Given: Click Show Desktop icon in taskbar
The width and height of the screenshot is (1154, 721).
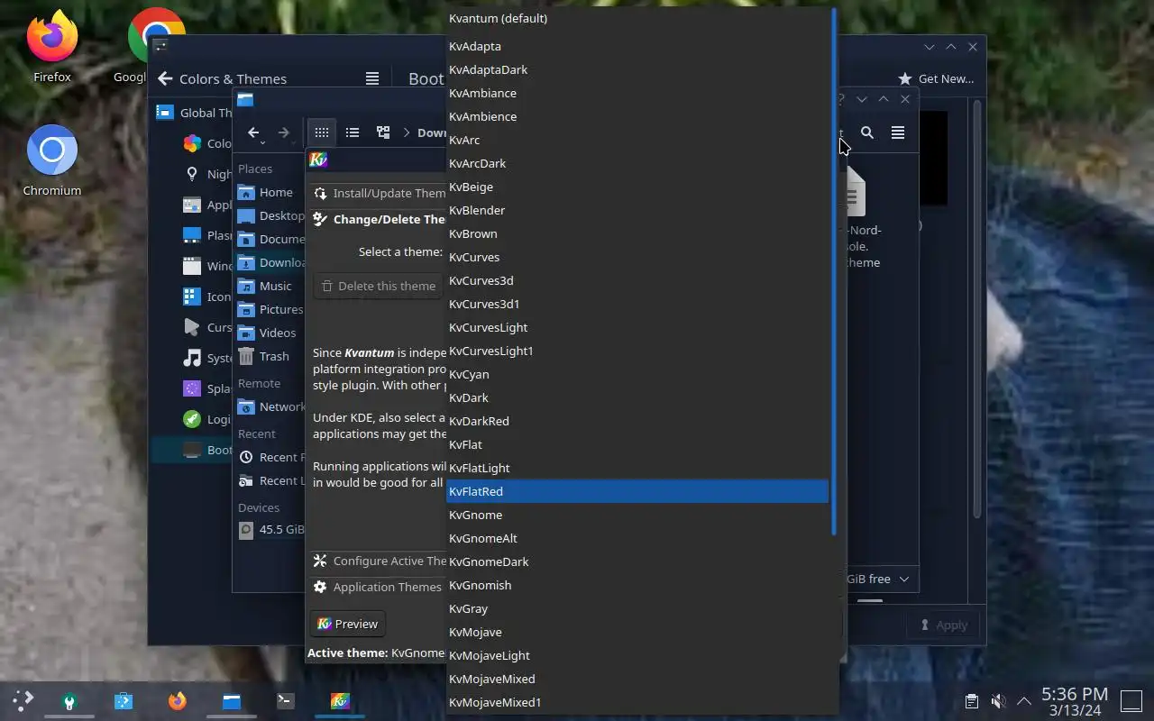Looking at the screenshot, I should [x=1131, y=700].
